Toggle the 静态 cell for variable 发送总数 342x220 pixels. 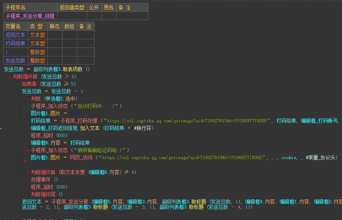(54, 60)
